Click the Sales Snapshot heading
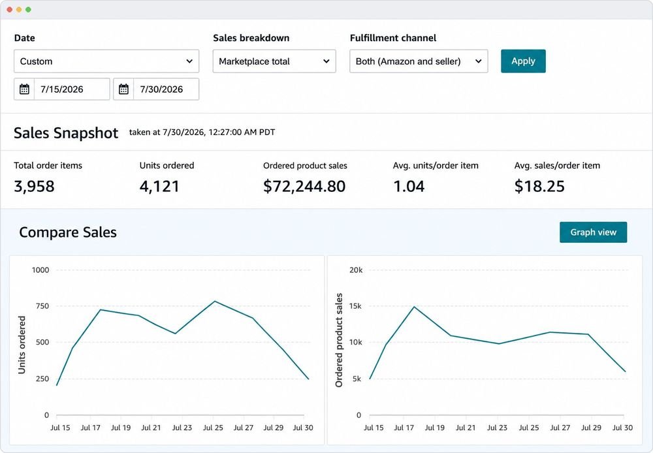This screenshot has height=453, width=653. 66,133
